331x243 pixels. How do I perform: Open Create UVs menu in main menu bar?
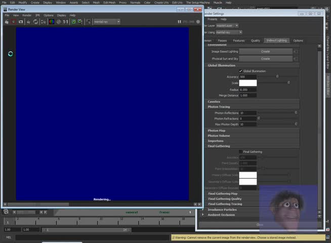pyautogui.click(x=161, y=3)
